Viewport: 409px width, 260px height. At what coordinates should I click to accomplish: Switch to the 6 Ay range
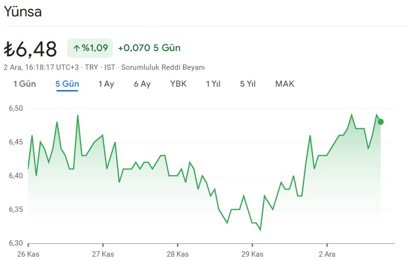(142, 84)
